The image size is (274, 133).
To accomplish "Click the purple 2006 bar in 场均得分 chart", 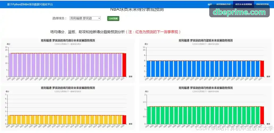I will 38,65.
